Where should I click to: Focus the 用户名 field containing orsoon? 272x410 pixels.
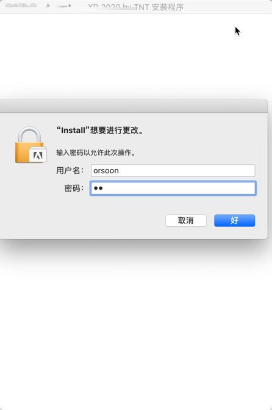click(x=173, y=170)
